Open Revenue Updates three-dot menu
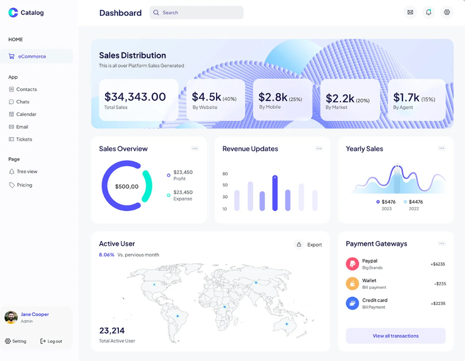This screenshot has width=465, height=361. (319, 148)
